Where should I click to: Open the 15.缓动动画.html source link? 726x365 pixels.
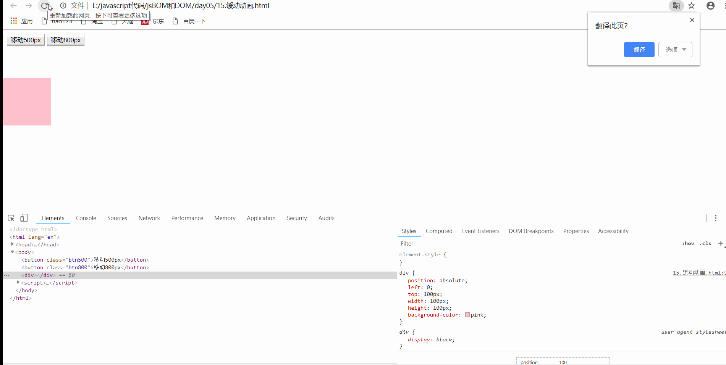click(x=699, y=273)
